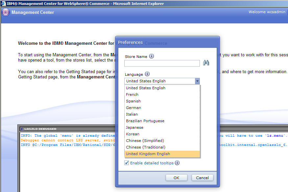Click the Language combo box field

click(x=162, y=81)
